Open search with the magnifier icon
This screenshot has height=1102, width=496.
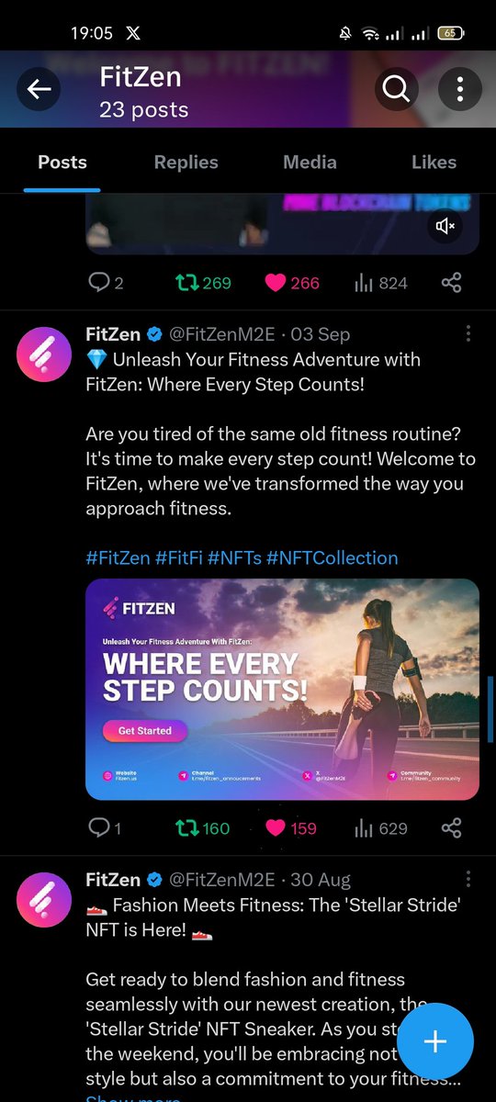[396, 89]
